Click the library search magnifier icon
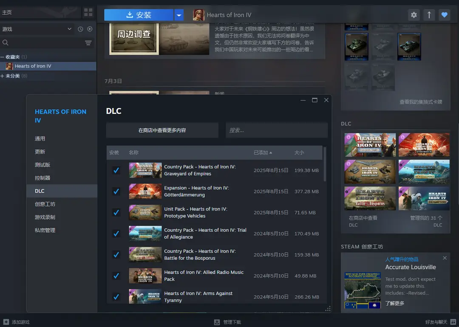 coord(6,43)
